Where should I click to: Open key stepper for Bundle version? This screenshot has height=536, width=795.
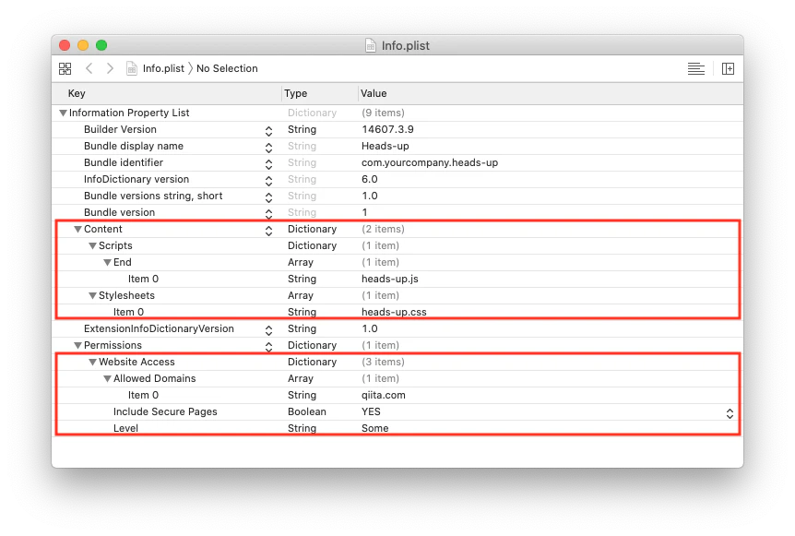click(268, 214)
